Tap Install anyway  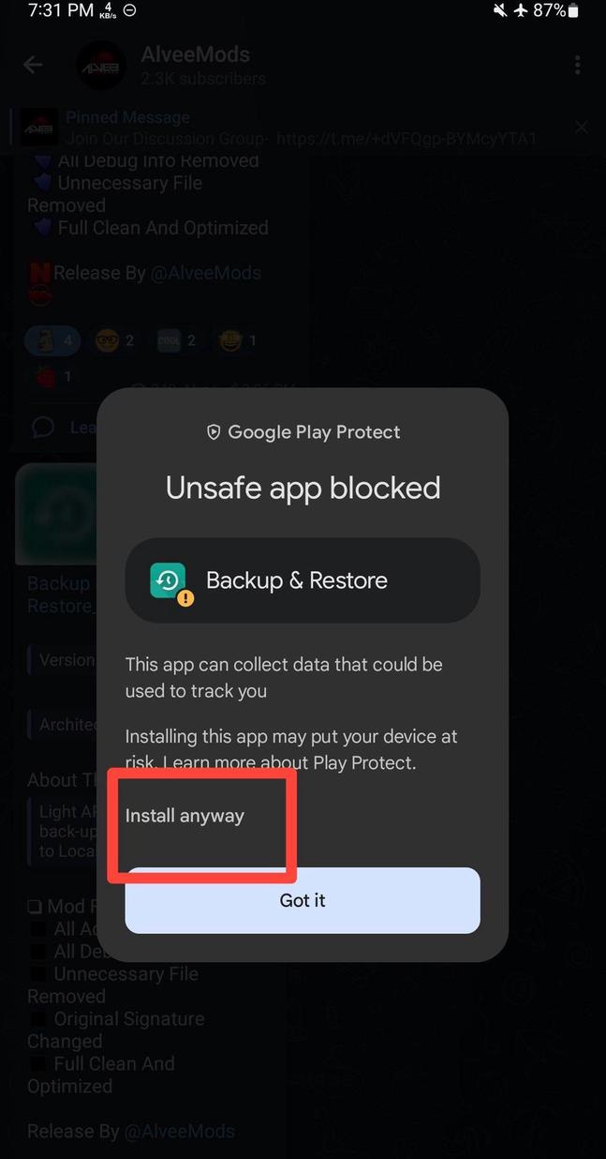tap(185, 816)
